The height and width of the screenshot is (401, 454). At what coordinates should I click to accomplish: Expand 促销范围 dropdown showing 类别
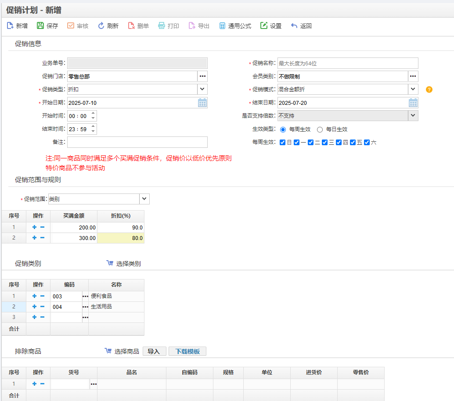[144, 199]
